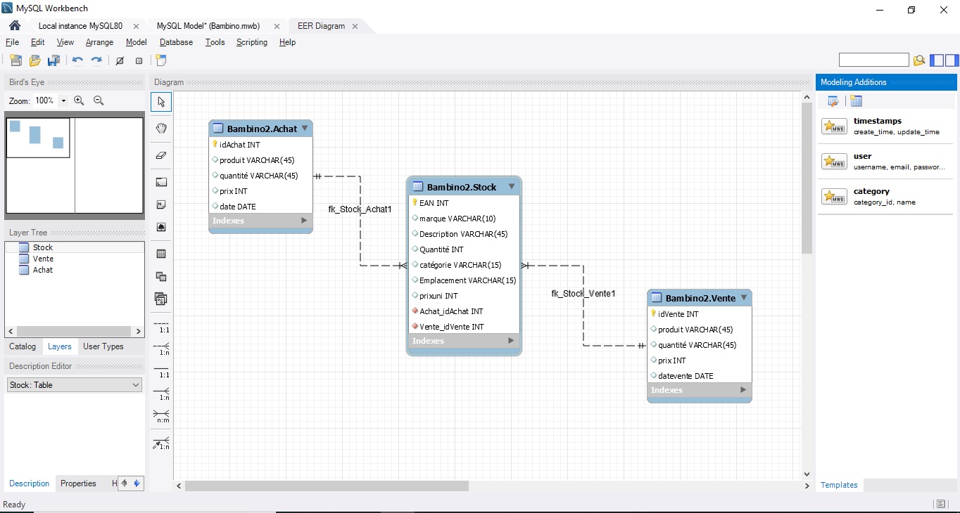Switch to the Catalog tab

(x=23, y=346)
